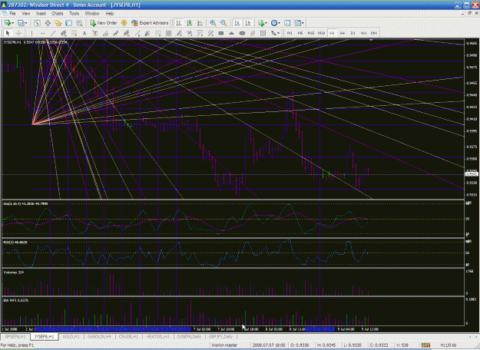Toggle Auto Scroll chart button

(x=237, y=23)
